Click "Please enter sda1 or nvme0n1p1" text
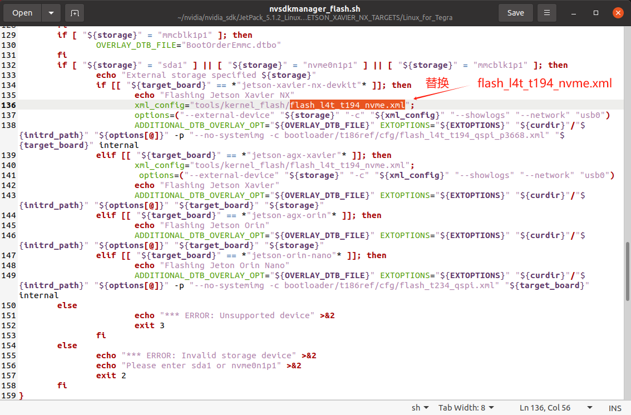Screen dimensions: 631x415 201,366
